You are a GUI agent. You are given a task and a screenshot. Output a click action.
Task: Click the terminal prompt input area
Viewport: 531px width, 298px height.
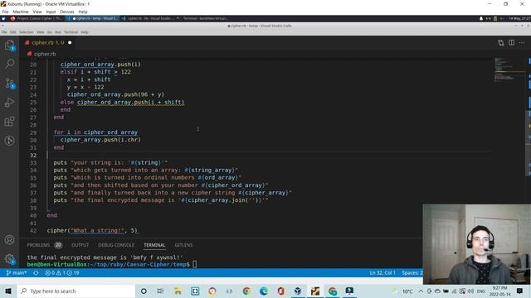[x=195, y=265]
